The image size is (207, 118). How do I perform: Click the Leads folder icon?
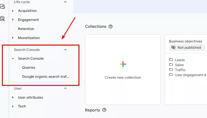point(171,60)
